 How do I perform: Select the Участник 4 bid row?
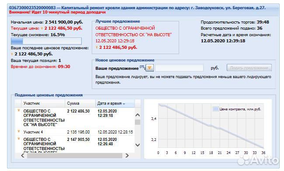pos(75,132)
